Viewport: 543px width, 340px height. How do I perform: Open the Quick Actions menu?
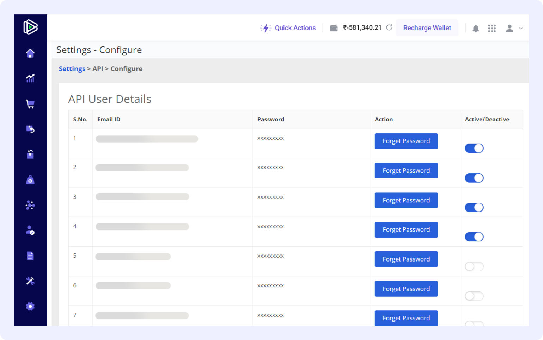tap(288, 28)
